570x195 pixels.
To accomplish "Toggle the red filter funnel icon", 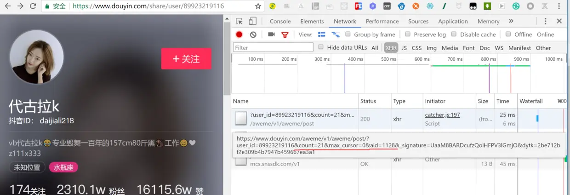I will pos(285,34).
